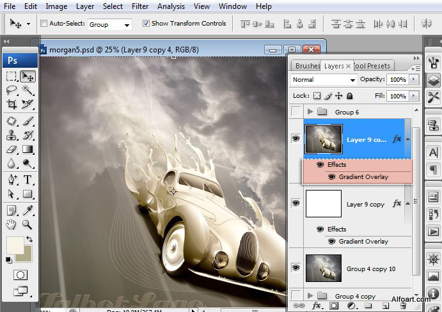
Task: Select the Lasso tool
Action: (x=12, y=90)
